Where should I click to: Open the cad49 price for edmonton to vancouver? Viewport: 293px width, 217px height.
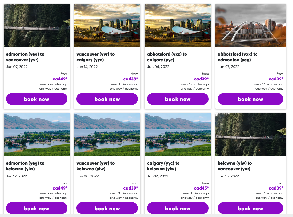click(59, 79)
